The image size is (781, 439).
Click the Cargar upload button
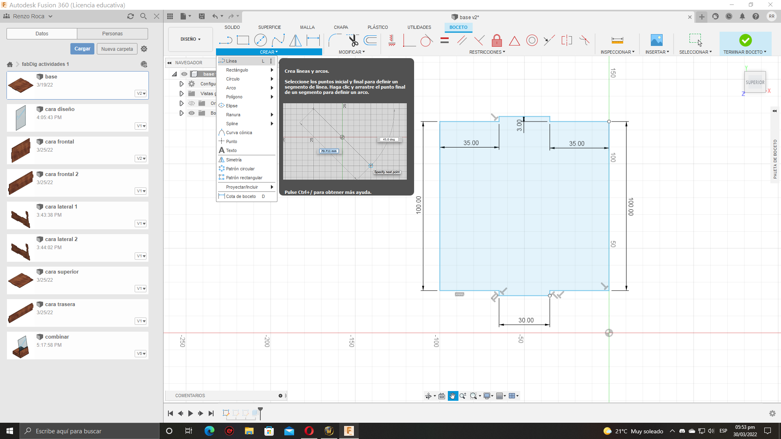pyautogui.click(x=82, y=49)
